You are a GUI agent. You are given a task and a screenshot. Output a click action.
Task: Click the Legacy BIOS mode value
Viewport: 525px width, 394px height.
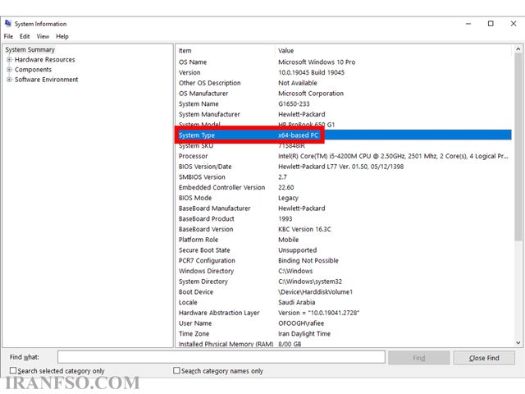click(288, 198)
